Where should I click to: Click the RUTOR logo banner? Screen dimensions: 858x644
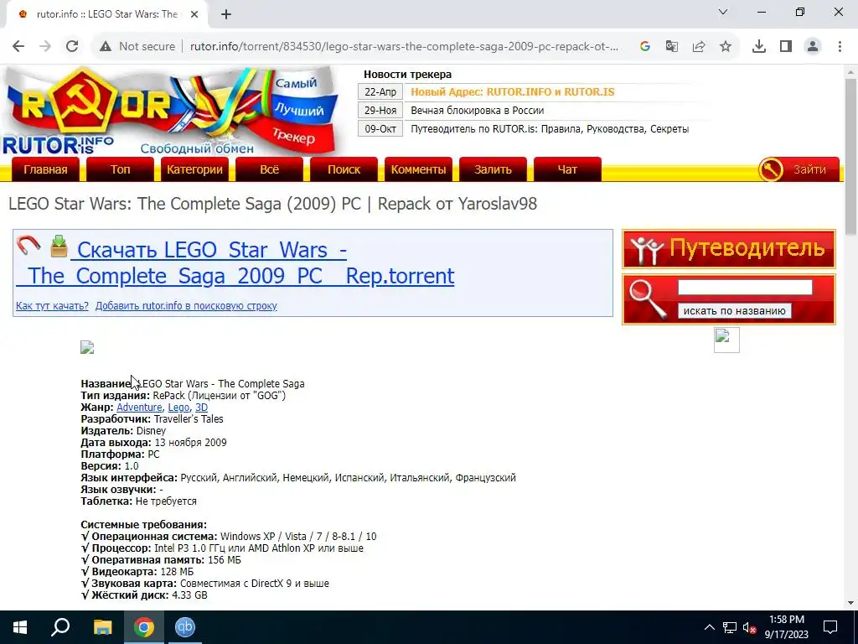pyautogui.click(x=171, y=111)
